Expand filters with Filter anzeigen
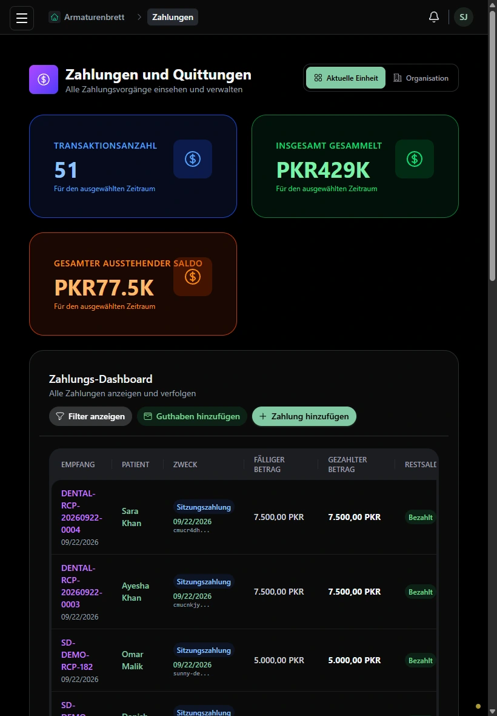The height and width of the screenshot is (716, 497). [91, 416]
